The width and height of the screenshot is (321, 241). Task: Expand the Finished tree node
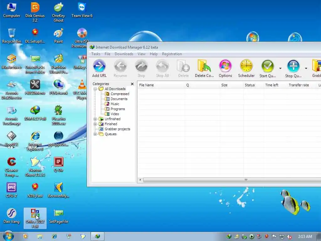pos(95,124)
